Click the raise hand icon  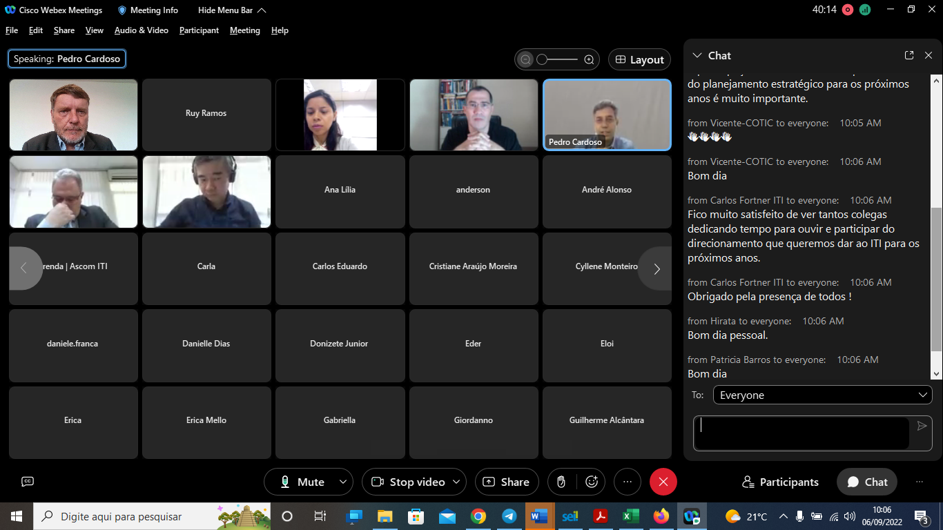click(x=562, y=482)
